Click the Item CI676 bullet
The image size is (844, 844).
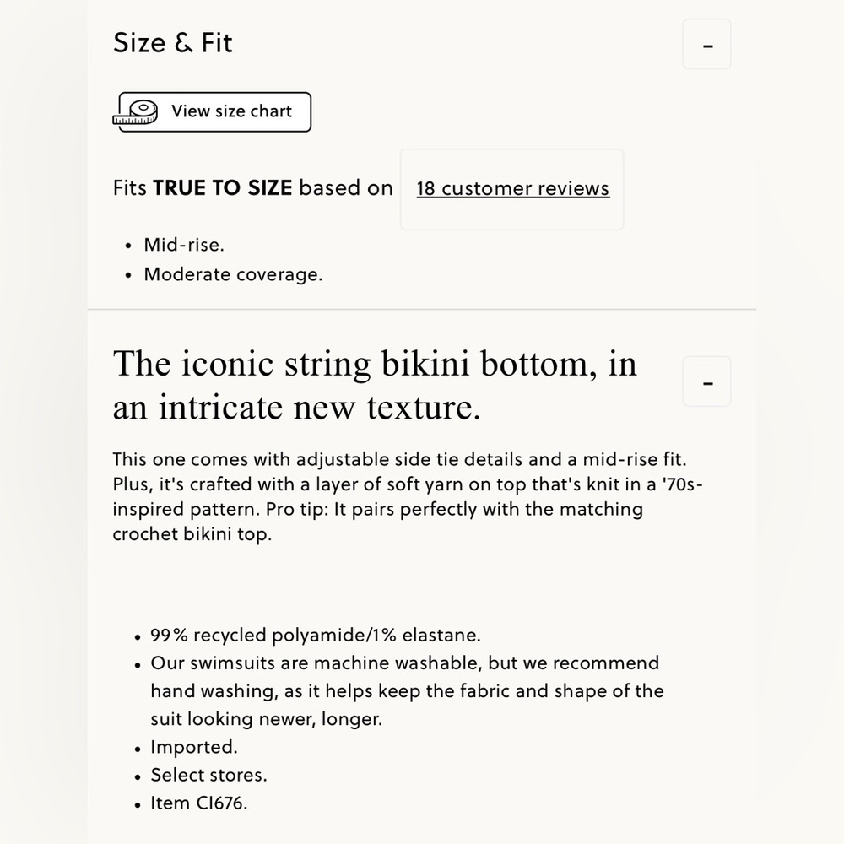198,803
